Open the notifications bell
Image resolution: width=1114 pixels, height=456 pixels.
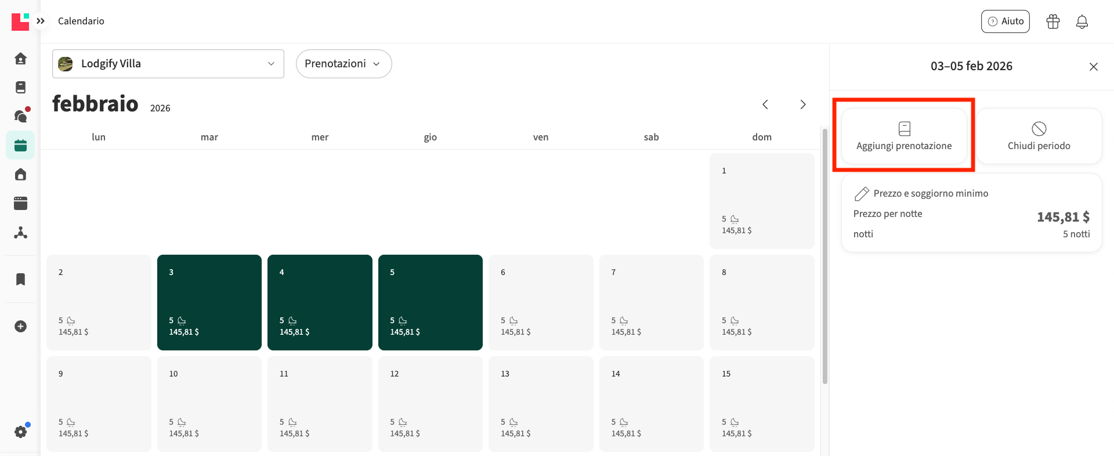coord(1082,21)
